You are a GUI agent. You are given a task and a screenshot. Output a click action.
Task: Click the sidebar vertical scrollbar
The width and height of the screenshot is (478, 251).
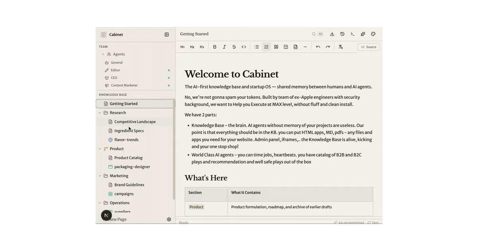click(174, 150)
